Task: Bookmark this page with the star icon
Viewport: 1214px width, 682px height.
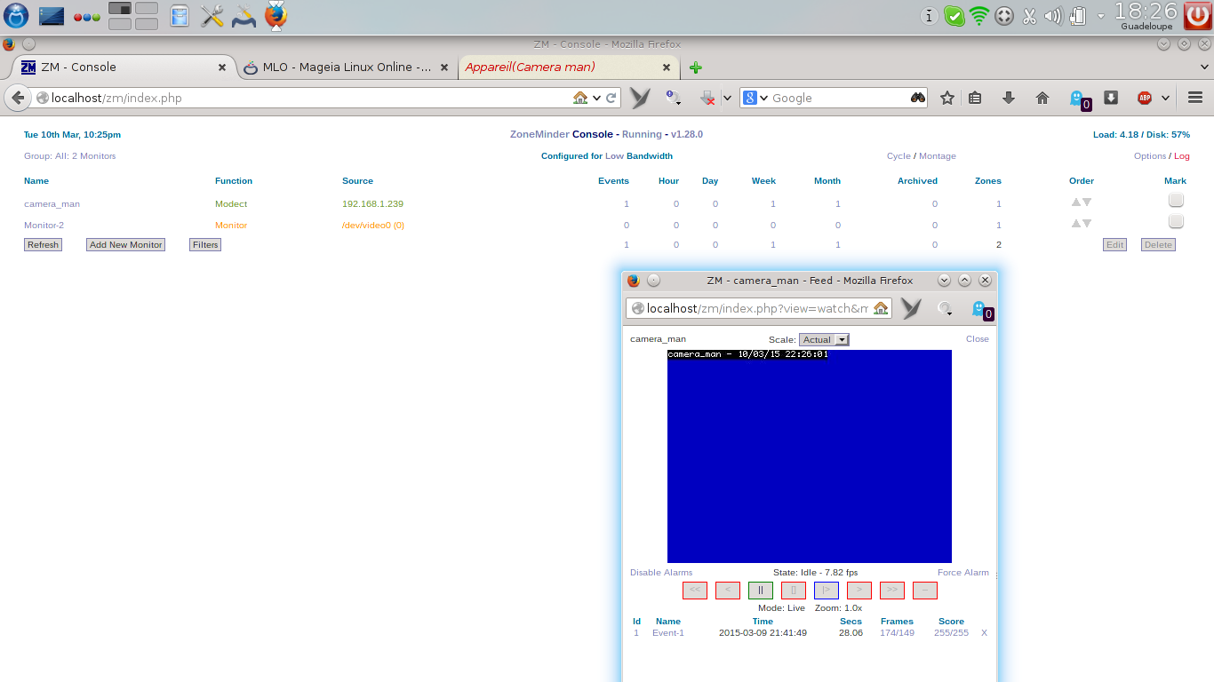Action: tap(947, 98)
